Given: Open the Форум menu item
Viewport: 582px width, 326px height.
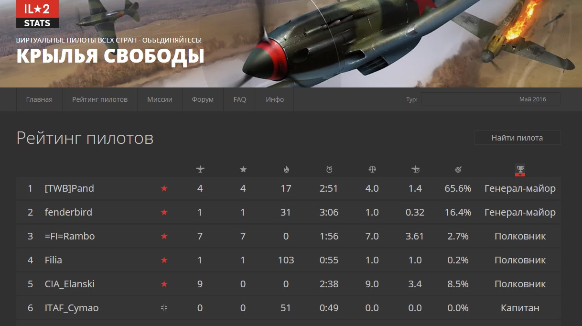Looking at the screenshot, I should (x=203, y=99).
